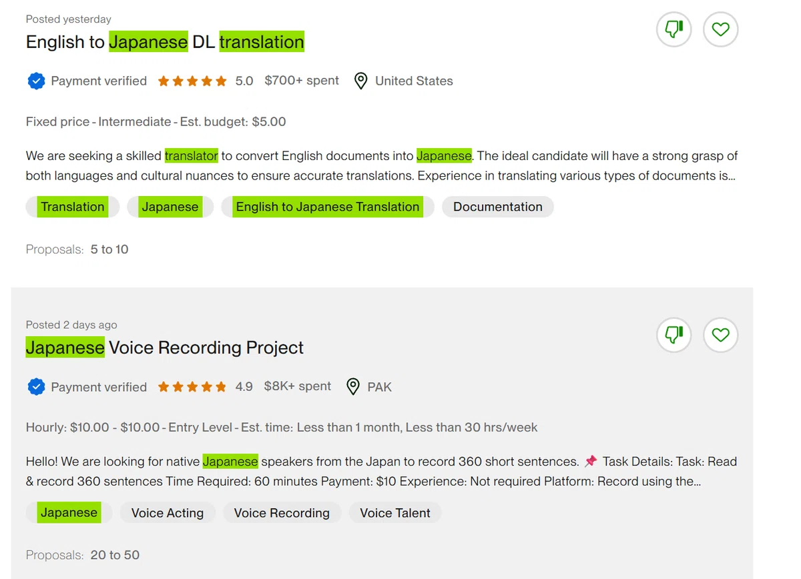Click the Japanese tag under the translation job
This screenshot has width=801, height=579.
170,207
